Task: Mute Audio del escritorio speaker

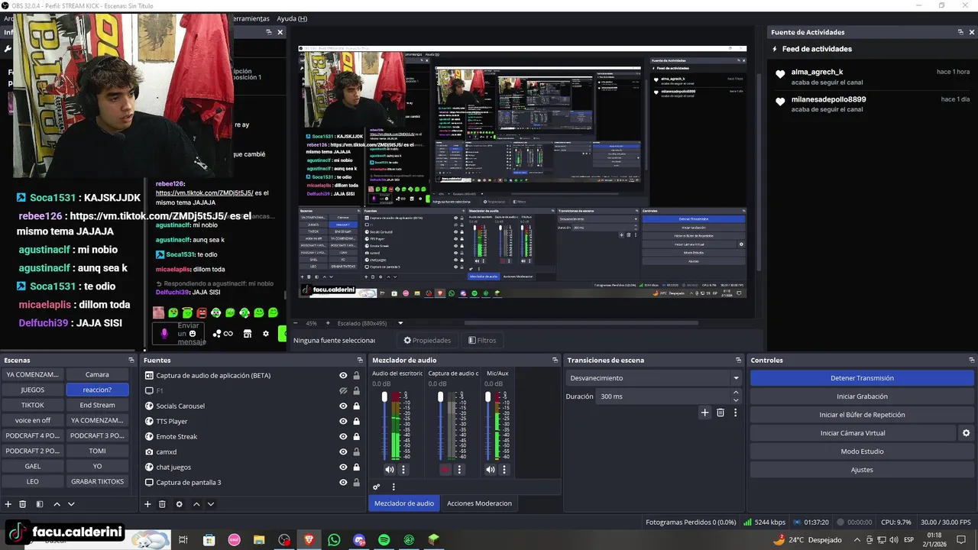Action: point(390,470)
